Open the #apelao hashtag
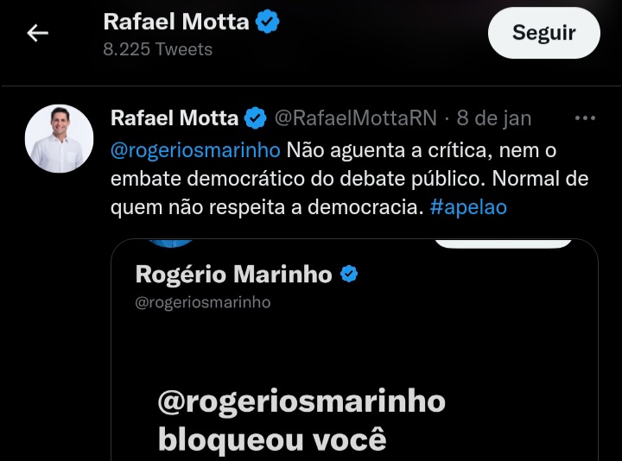This screenshot has width=622, height=461. coord(468,207)
